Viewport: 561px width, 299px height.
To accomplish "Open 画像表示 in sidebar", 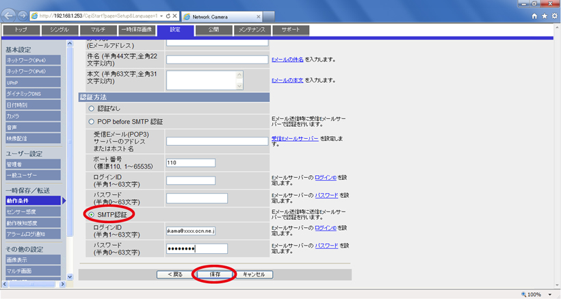I will pyautogui.click(x=33, y=260).
